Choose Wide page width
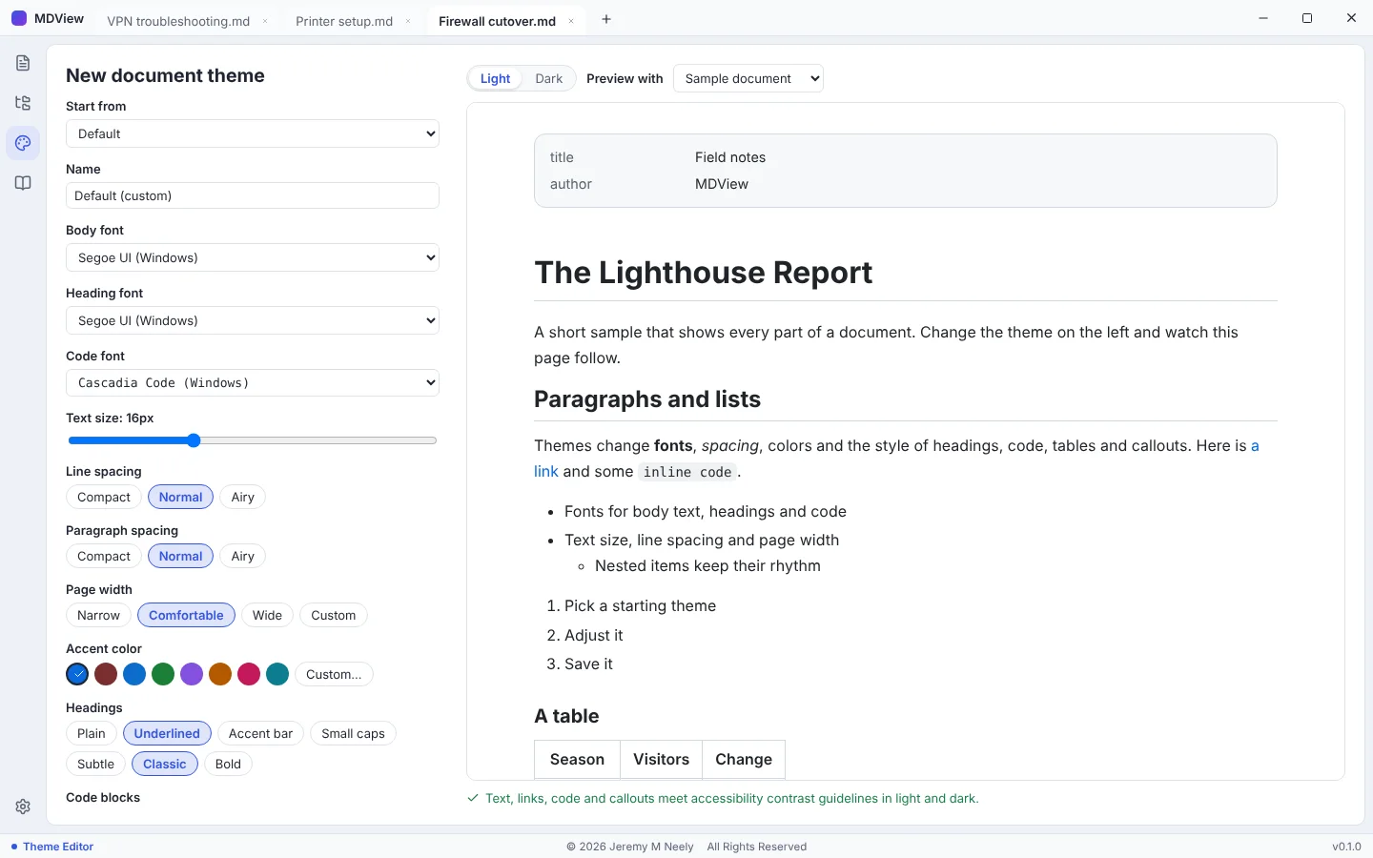 tap(267, 615)
